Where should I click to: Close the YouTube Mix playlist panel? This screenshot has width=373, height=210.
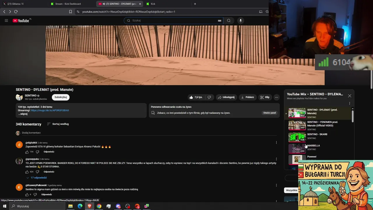(x=349, y=96)
